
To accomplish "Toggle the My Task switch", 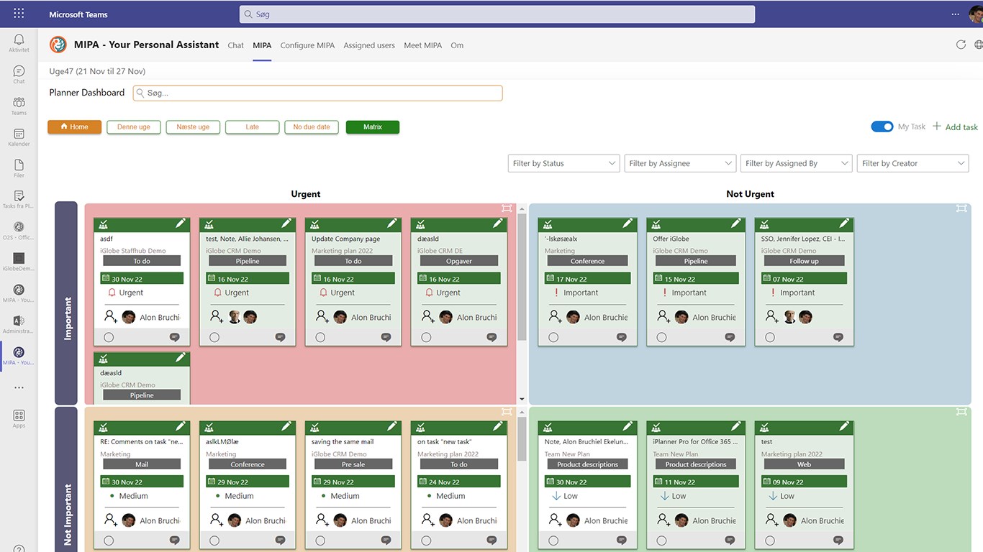I will 882,126.
